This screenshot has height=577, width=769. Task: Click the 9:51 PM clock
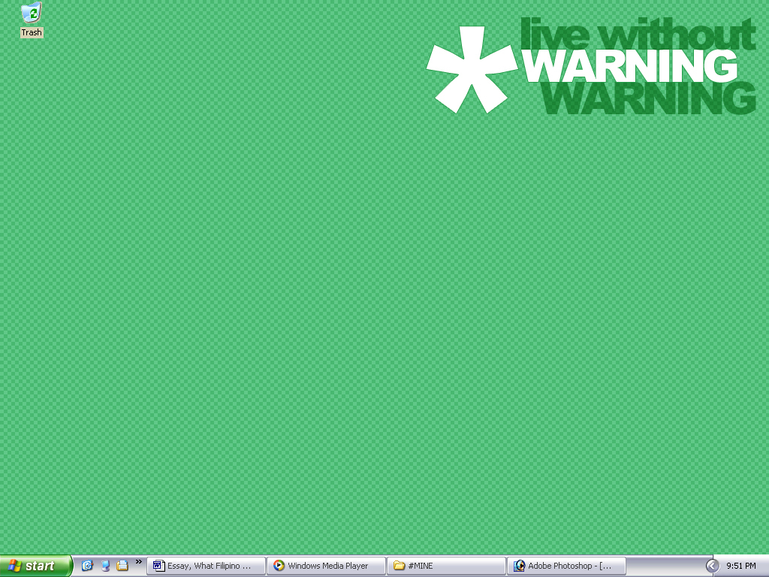(x=741, y=566)
